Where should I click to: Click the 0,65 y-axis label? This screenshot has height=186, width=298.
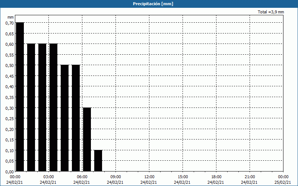point(10,34)
